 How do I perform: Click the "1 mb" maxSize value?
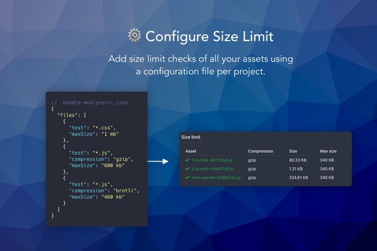coord(110,134)
